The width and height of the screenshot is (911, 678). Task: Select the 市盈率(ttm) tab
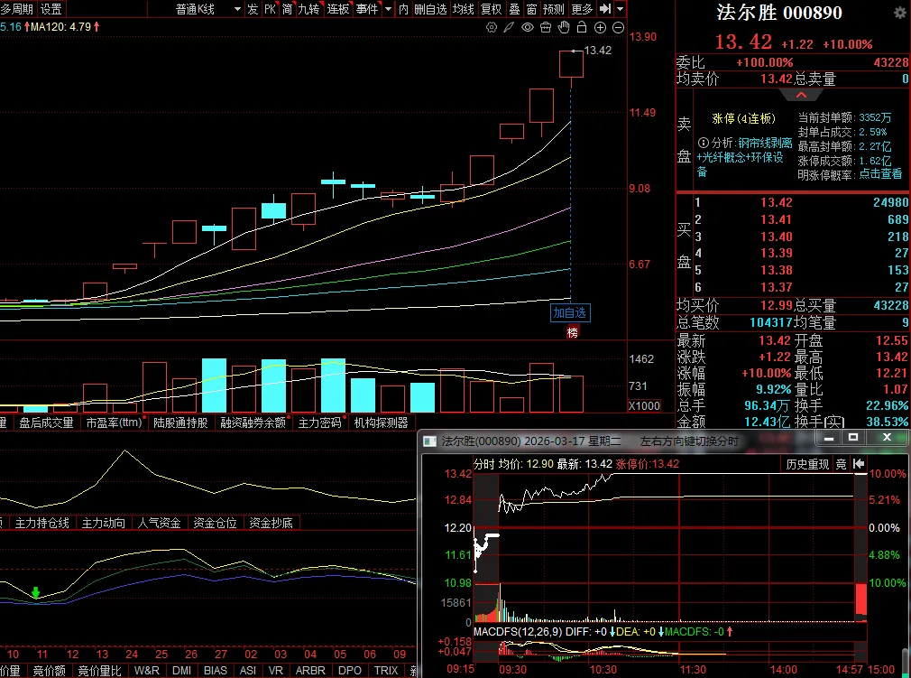(114, 423)
